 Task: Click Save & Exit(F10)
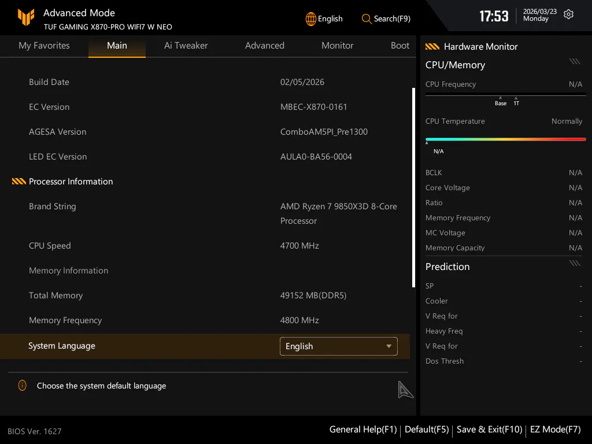pyautogui.click(x=489, y=430)
